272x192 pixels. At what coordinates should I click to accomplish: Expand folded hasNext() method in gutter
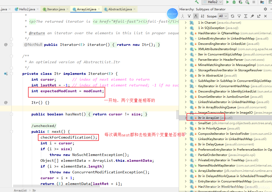pyautogui.click(x=11, y=114)
